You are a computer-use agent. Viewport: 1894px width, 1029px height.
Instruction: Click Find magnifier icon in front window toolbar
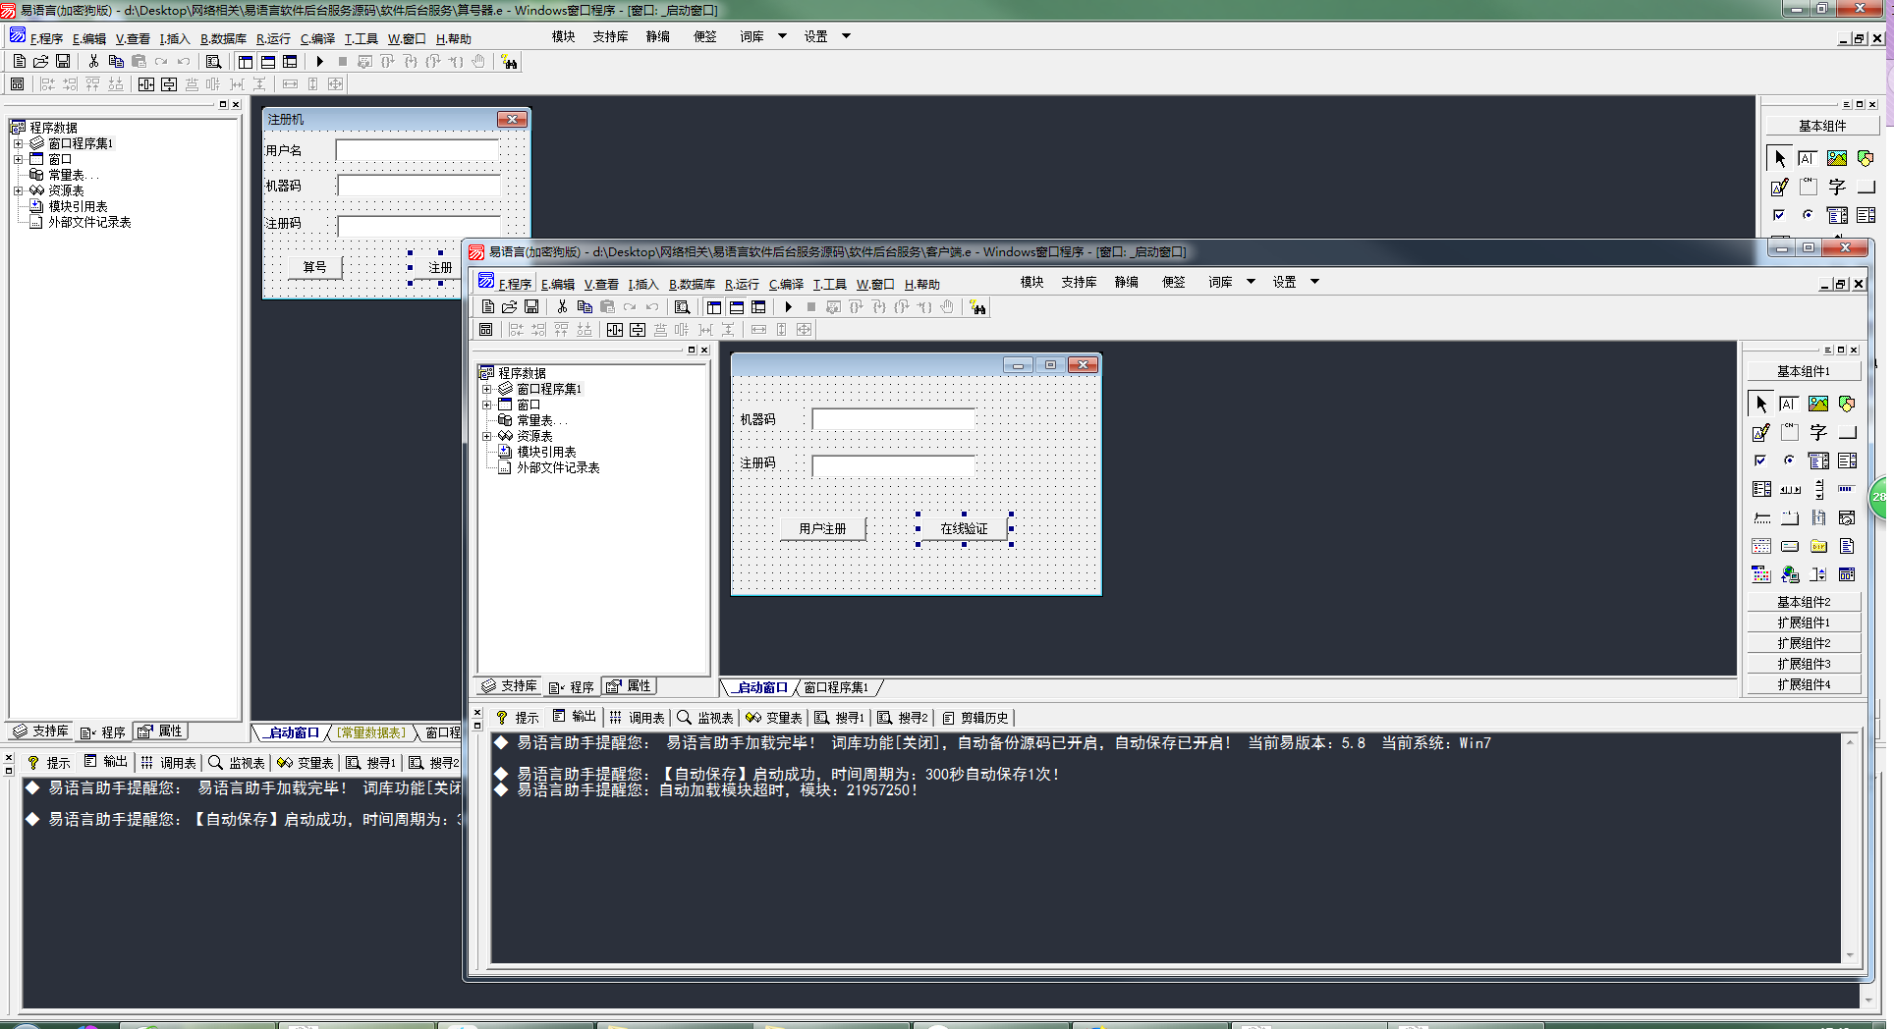(682, 307)
